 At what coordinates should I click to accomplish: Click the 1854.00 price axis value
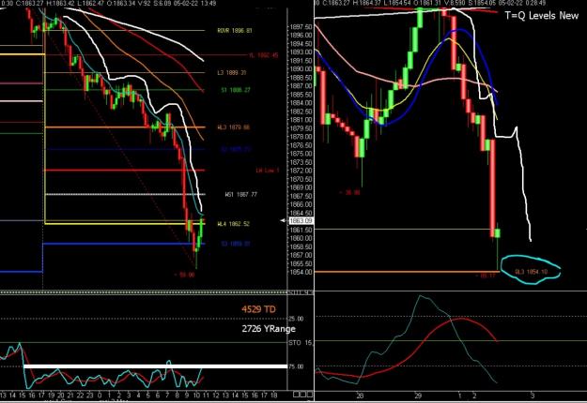click(x=301, y=272)
